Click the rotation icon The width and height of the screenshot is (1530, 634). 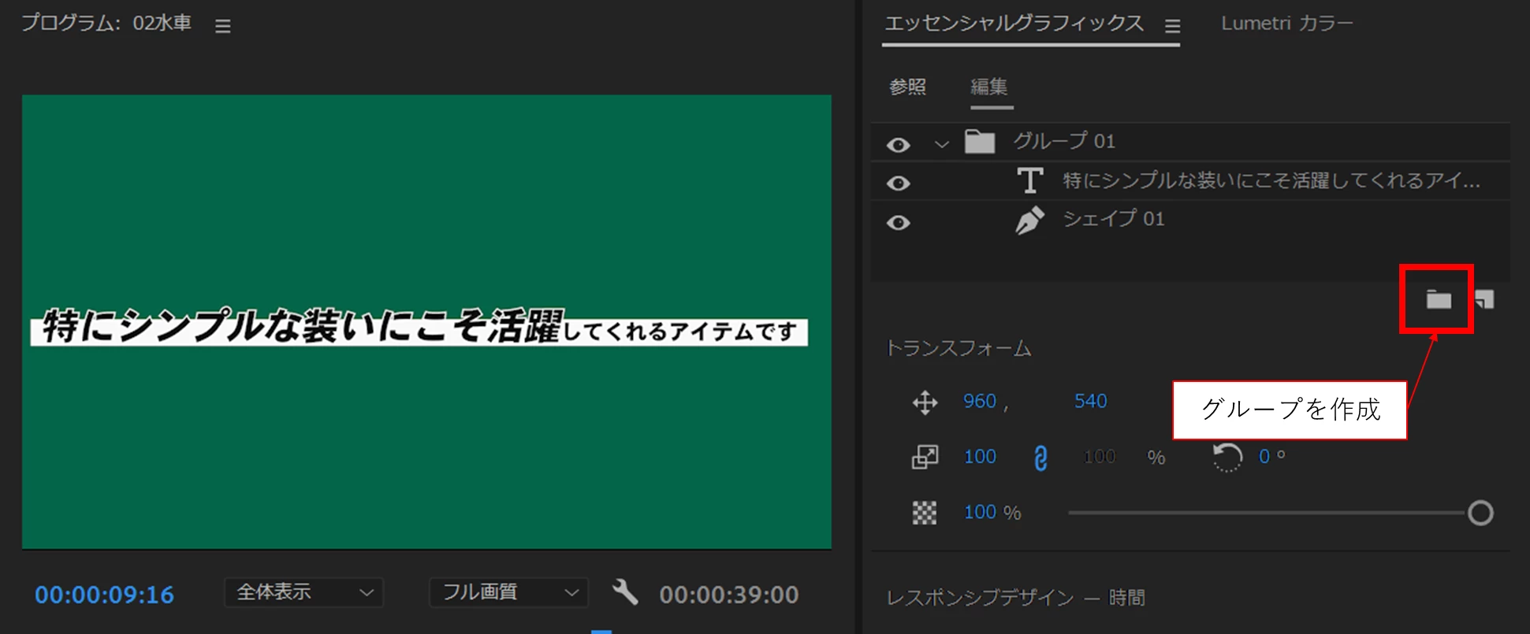[x=1227, y=457]
